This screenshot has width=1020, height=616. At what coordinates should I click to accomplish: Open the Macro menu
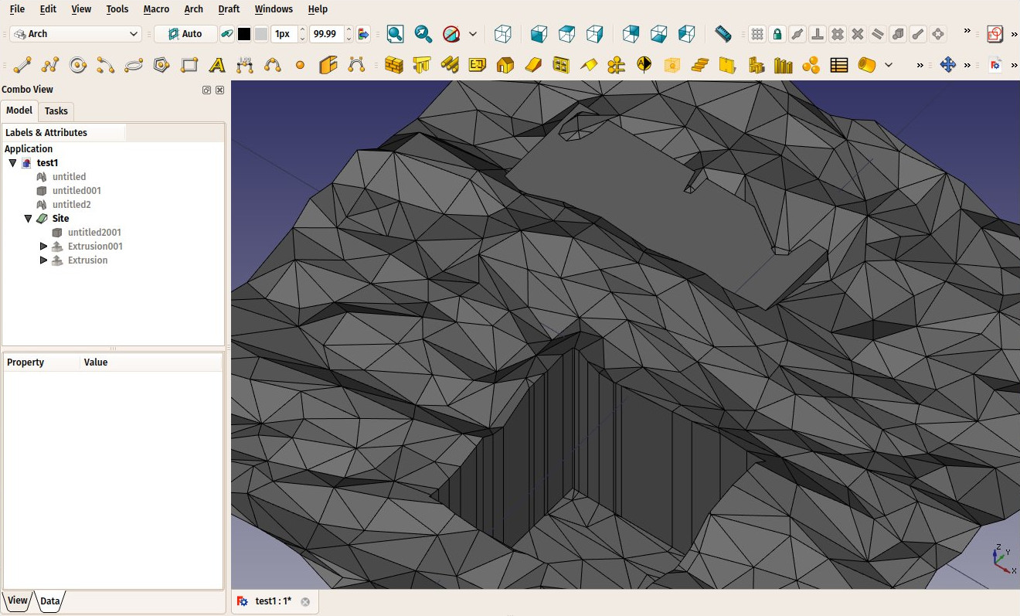[x=156, y=9]
